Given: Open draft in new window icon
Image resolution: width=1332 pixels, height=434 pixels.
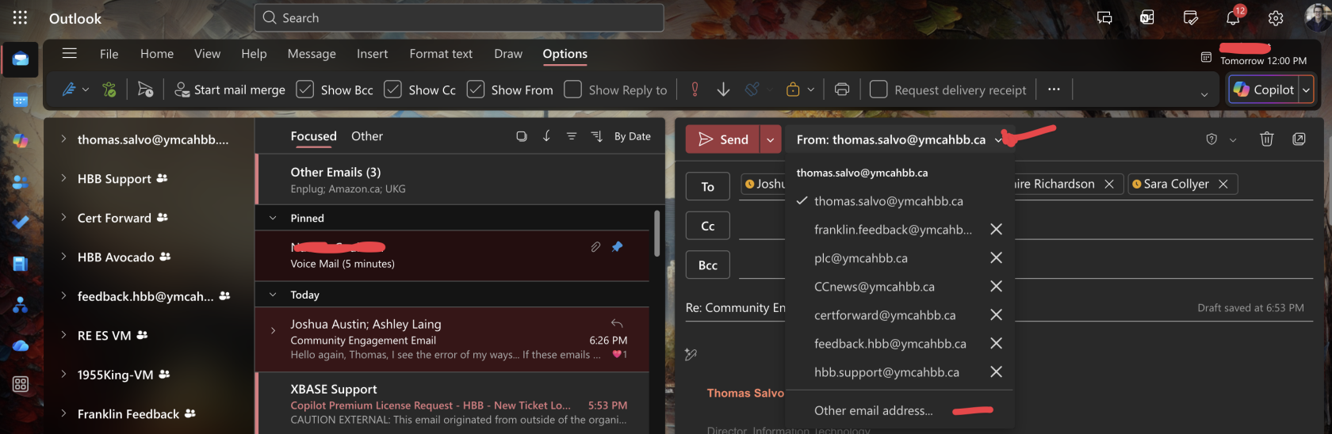Looking at the screenshot, I should coord(1299,139).
